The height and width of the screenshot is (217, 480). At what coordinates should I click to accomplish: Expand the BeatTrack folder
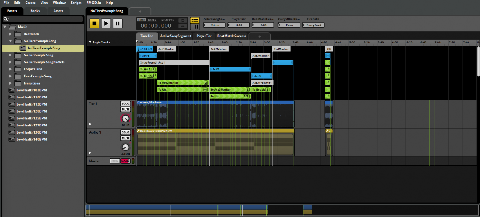click(11, 34)
